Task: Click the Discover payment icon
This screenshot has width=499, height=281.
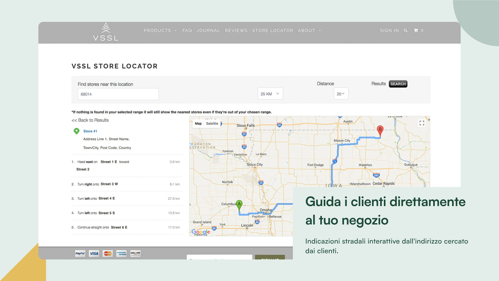Action: (135, 253)
